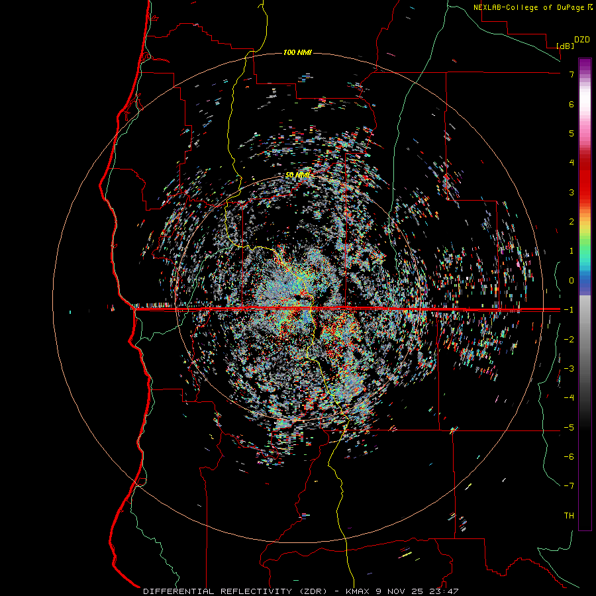
Task: Click the TH label on color scale
Action: pos(569,516)
